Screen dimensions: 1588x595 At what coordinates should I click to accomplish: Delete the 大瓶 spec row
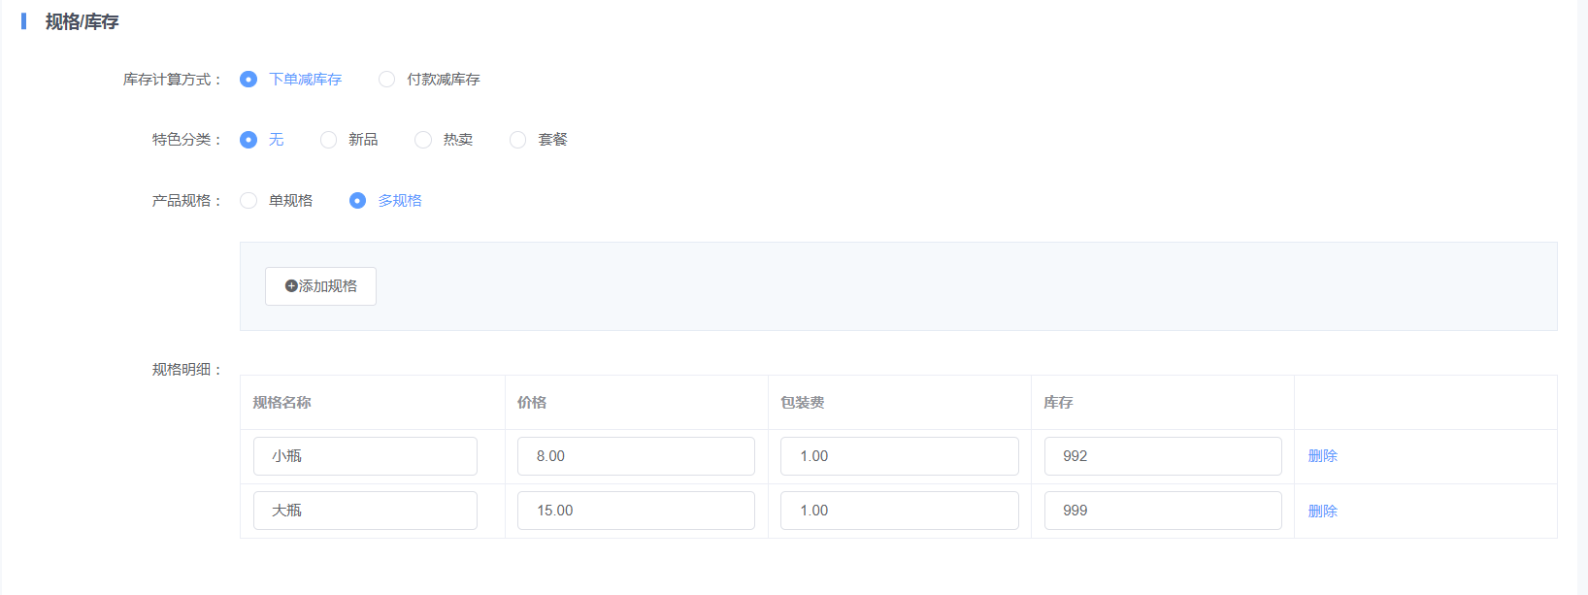[1322, 512]
